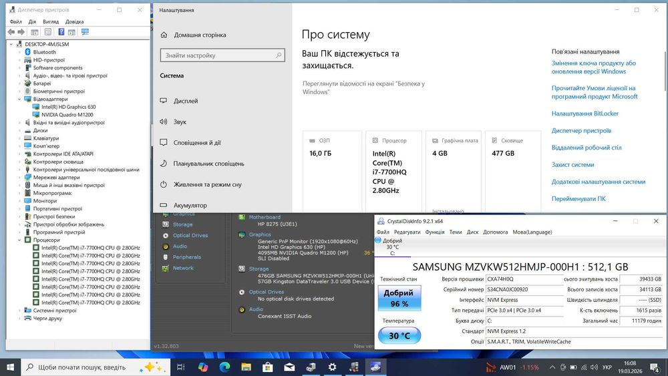Click the Optical Drives disc icon in Speccy sidebar

[165, 236]
